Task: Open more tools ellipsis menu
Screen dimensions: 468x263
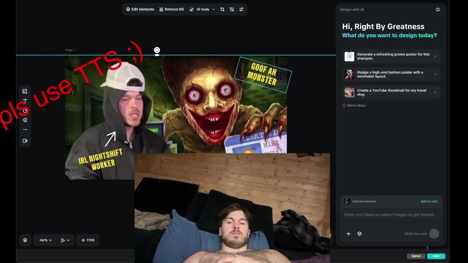Action: [x=25, y=129]
